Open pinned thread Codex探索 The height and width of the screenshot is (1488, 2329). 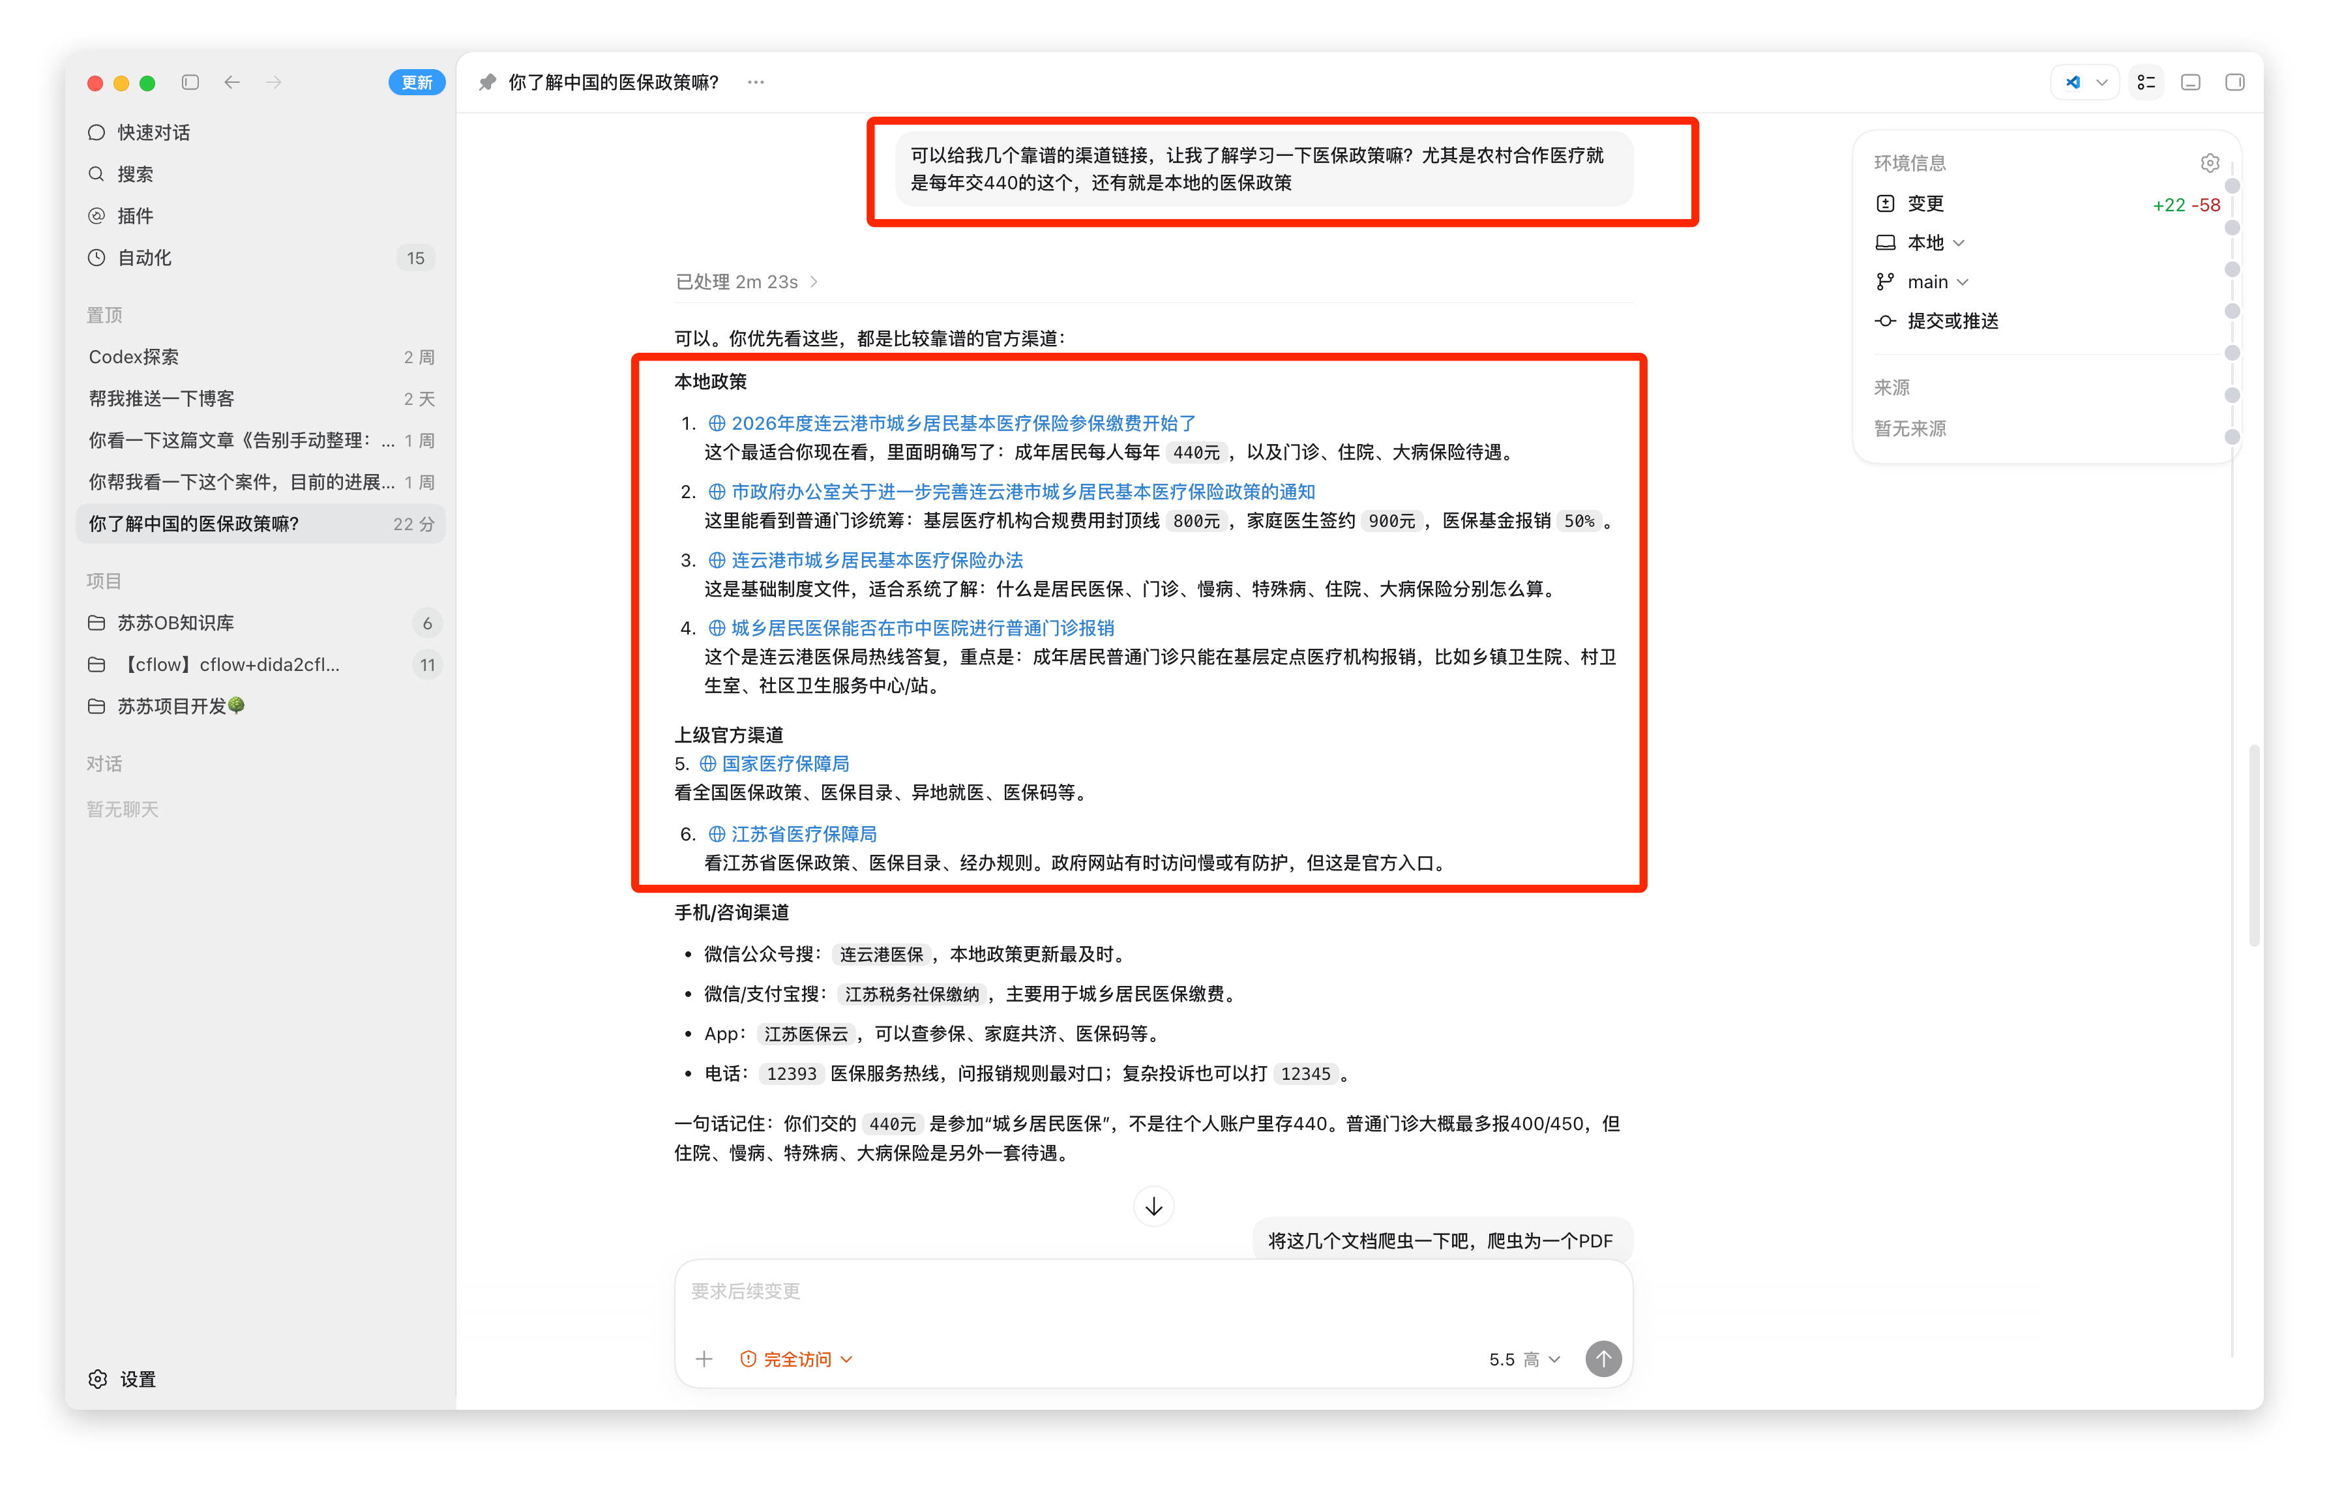[260, 357]
